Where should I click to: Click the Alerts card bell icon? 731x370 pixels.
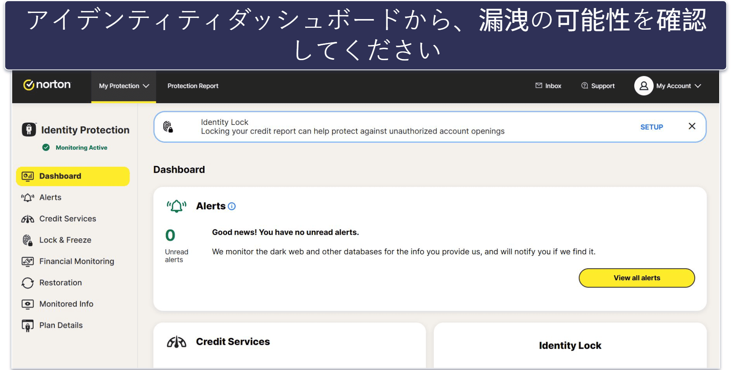(x=176, y=206)
